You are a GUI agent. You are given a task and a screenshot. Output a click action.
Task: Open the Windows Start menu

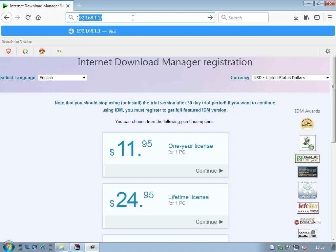tap(9, 247)
